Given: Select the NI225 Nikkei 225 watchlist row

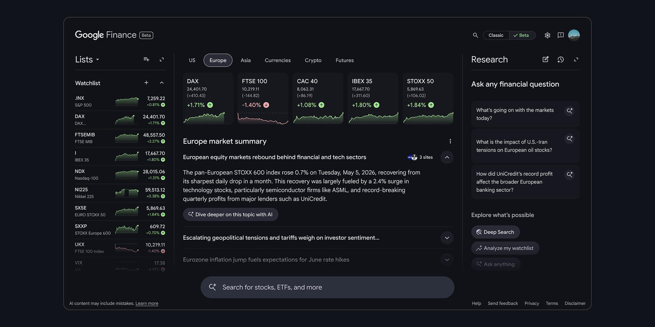Looking at the screenshot, I should (120, 193).
